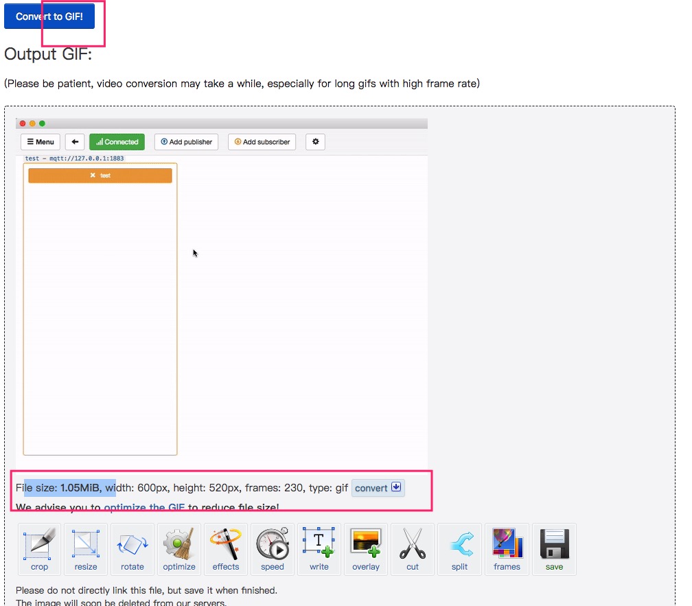Open the write text tool
This screenshot has height=606, width=692.
coord(319,549)
